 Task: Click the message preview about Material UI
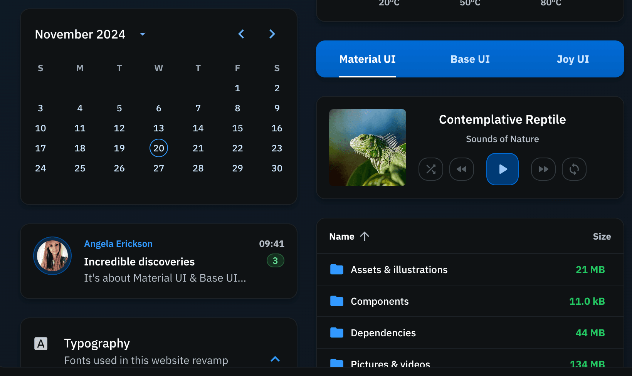165,278
